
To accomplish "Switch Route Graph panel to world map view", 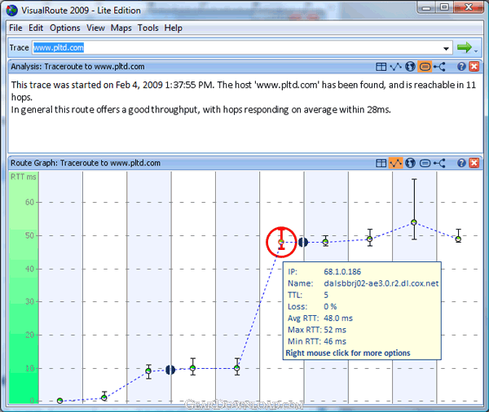I will point(410,163).
